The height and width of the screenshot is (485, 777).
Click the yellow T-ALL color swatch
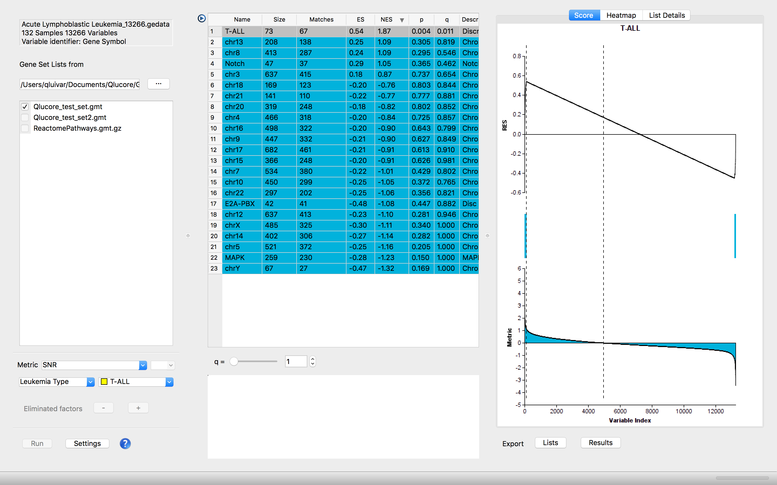pos(104,382)
